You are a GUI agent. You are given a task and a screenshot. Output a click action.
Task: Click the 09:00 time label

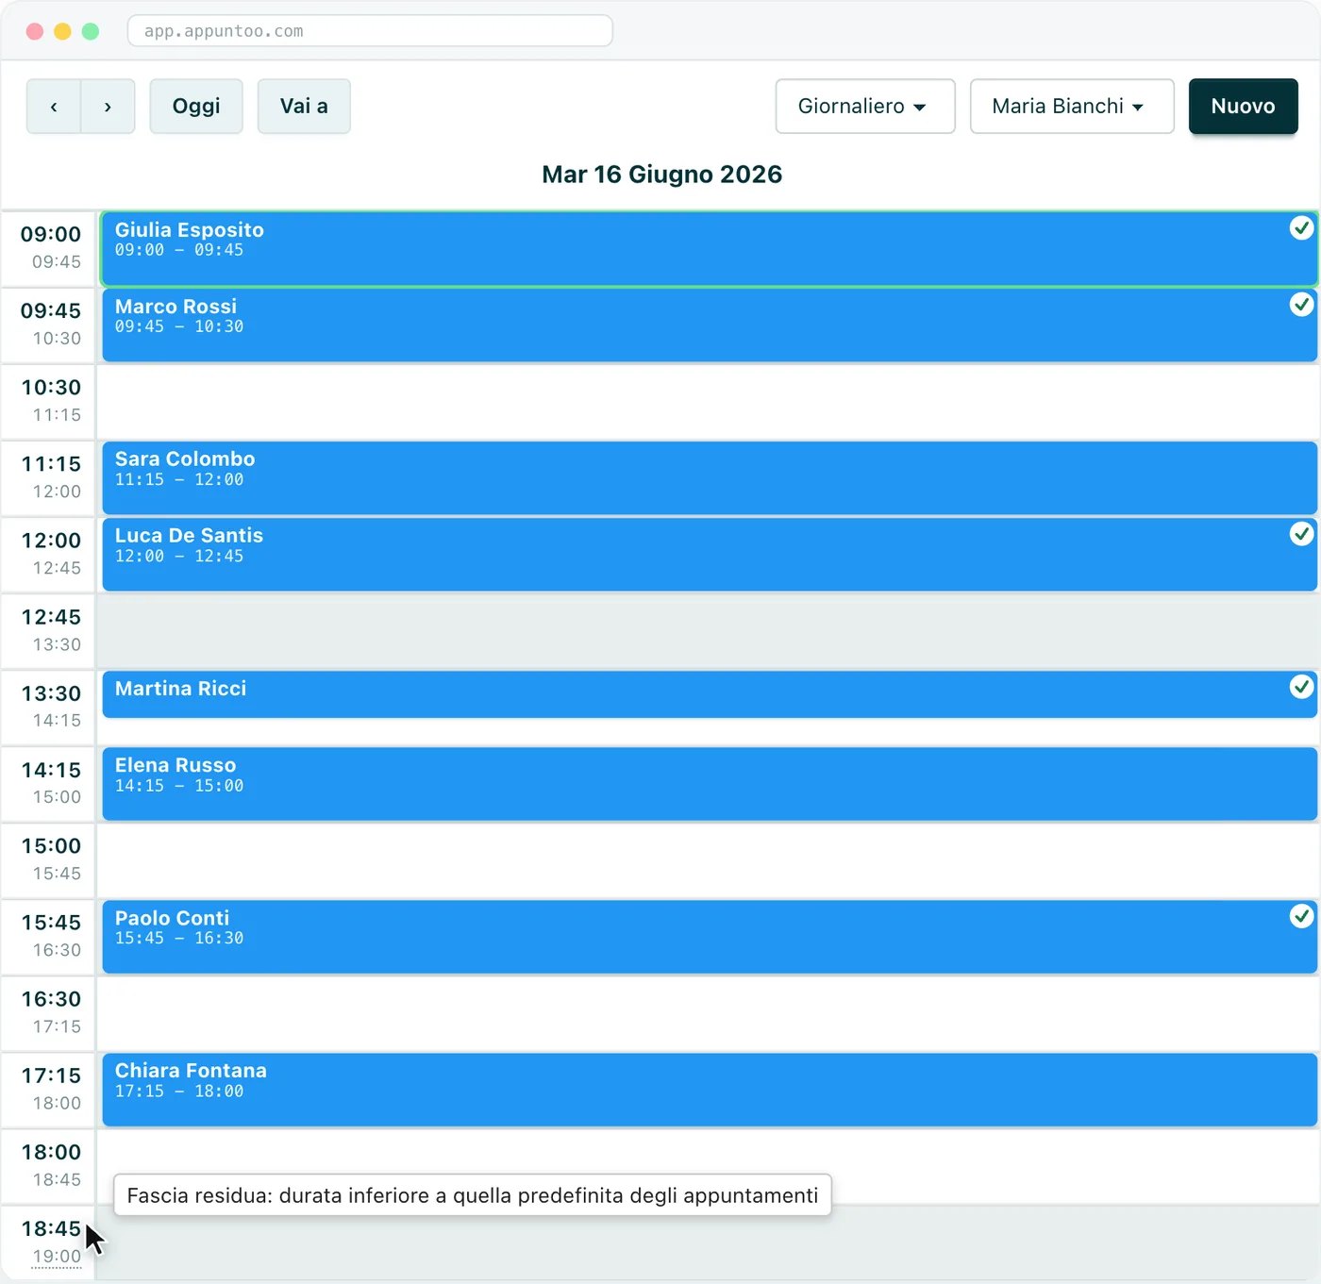pyautogui.click(x=51, y=234)
